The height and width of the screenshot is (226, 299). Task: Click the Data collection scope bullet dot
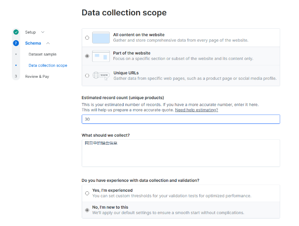pos(16,65)
